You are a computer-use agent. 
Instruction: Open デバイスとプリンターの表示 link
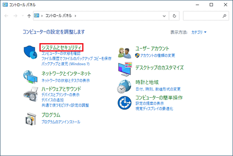[x=61, y=95]
